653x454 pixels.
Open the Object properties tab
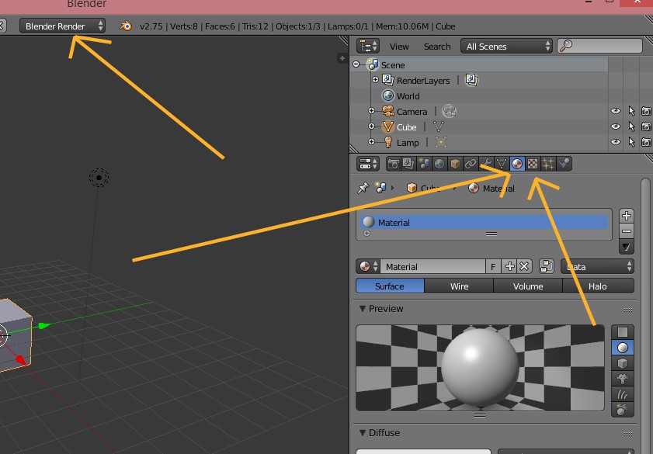coord(455,164)
